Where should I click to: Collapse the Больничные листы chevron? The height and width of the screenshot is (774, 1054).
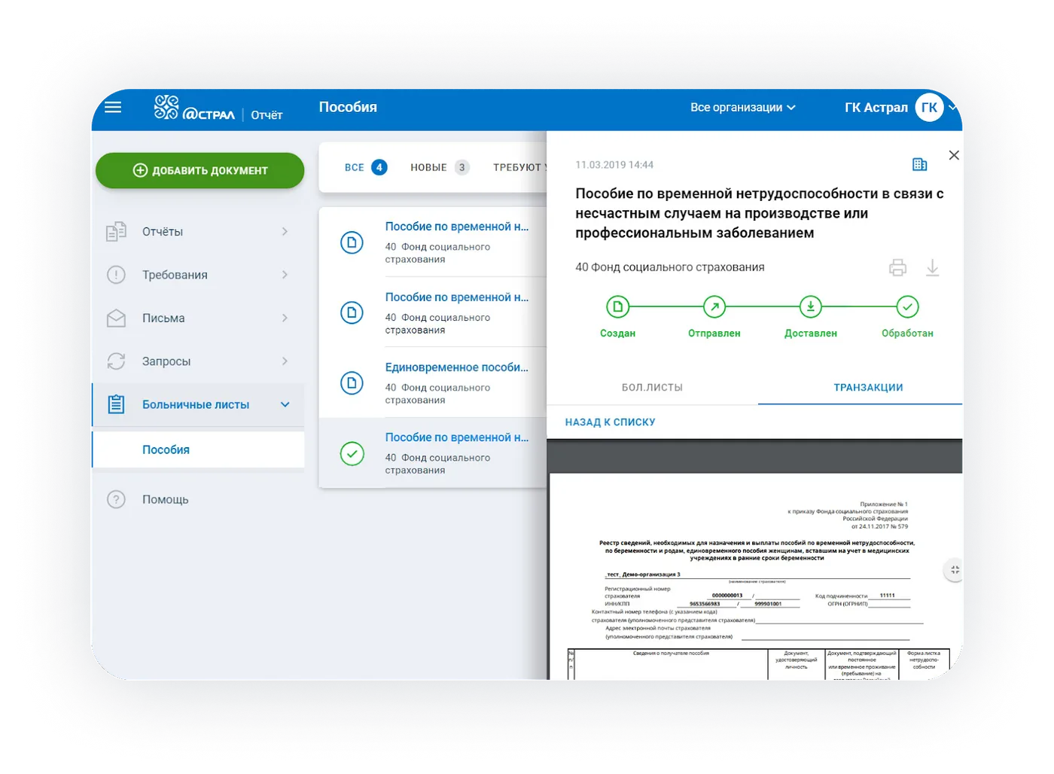pyautogui.click(x=285, y=404)
